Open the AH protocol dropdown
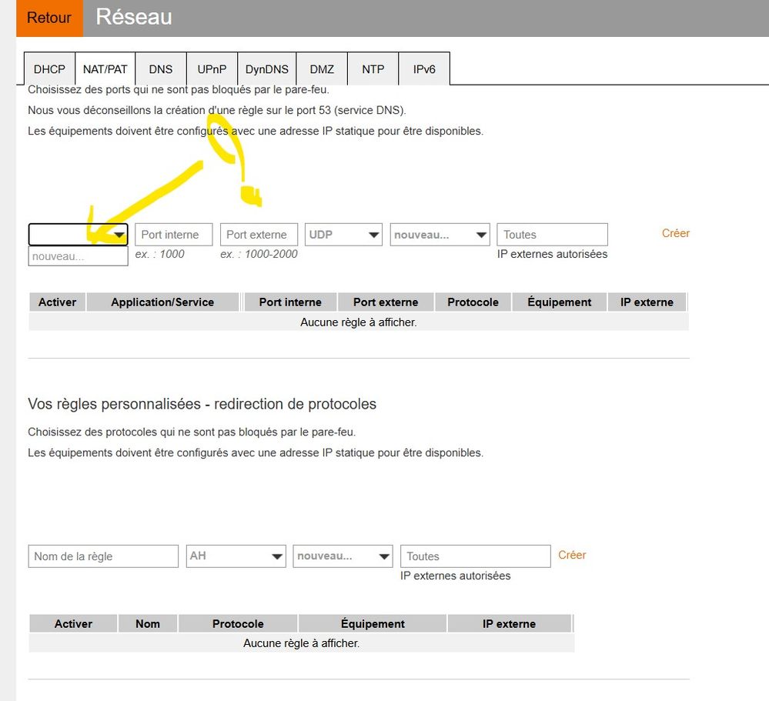 (x=236, y=556)
